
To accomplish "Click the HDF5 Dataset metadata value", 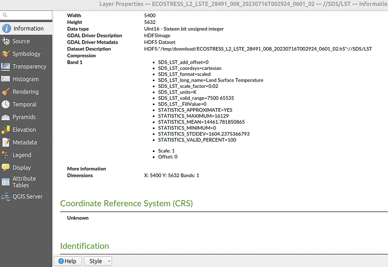I will click(160, 42).
